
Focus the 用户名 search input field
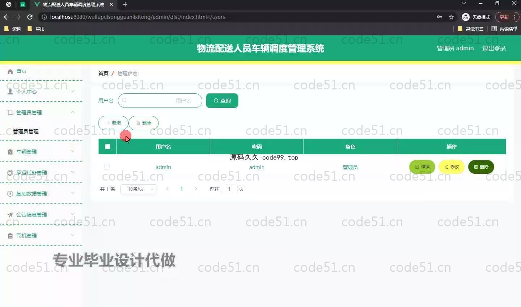pyautogui.click(x=160, y=101)
